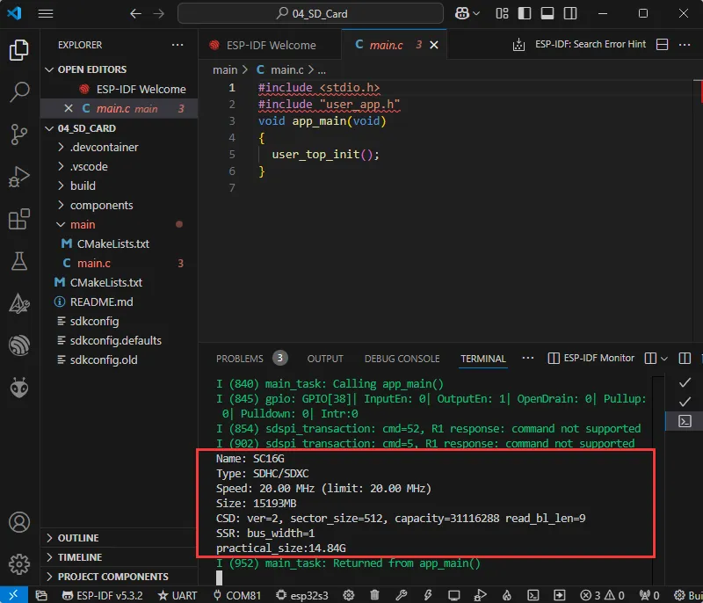
Task: Open the Extensions view
Action: point(19,219)
